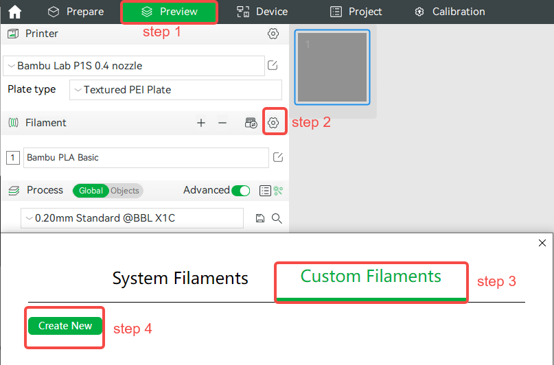Open filament settings gear icon
The image size is (554, 365).
coord(273,123)
